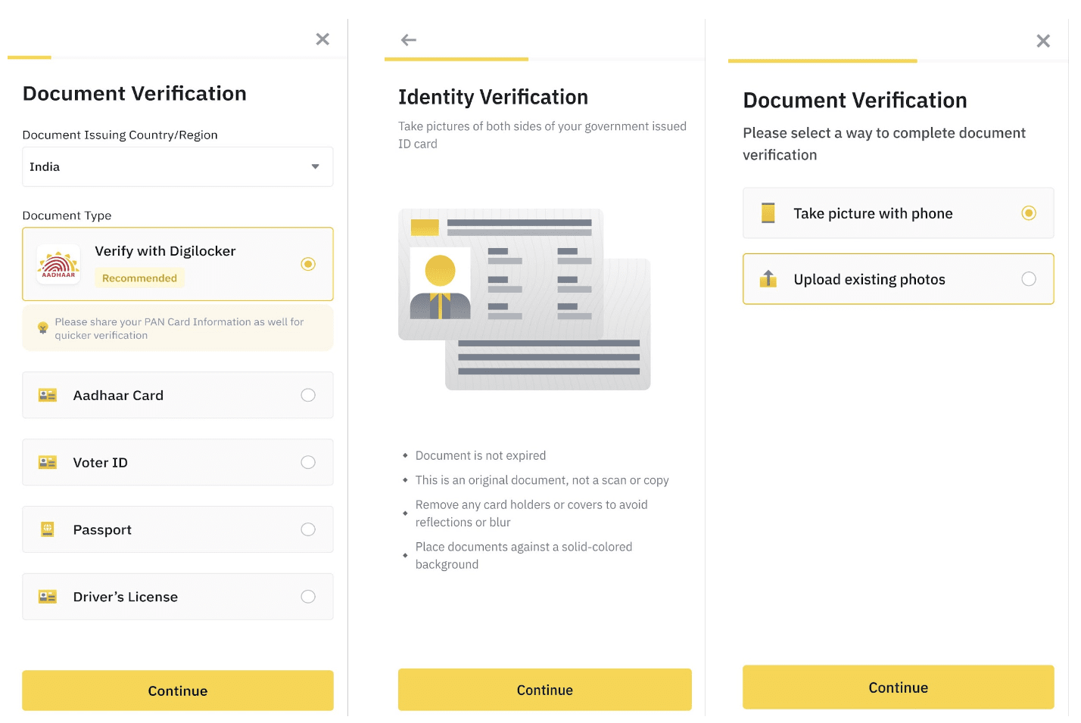The width and height of the screenshot is (1081, 723).
Task: Click the Voter ID card icon
Action: pos(48,462)
